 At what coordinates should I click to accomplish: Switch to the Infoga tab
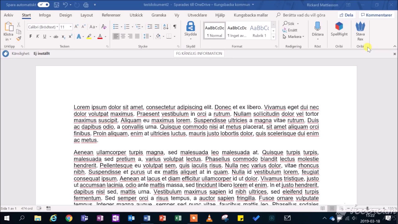tap(45, 15)
